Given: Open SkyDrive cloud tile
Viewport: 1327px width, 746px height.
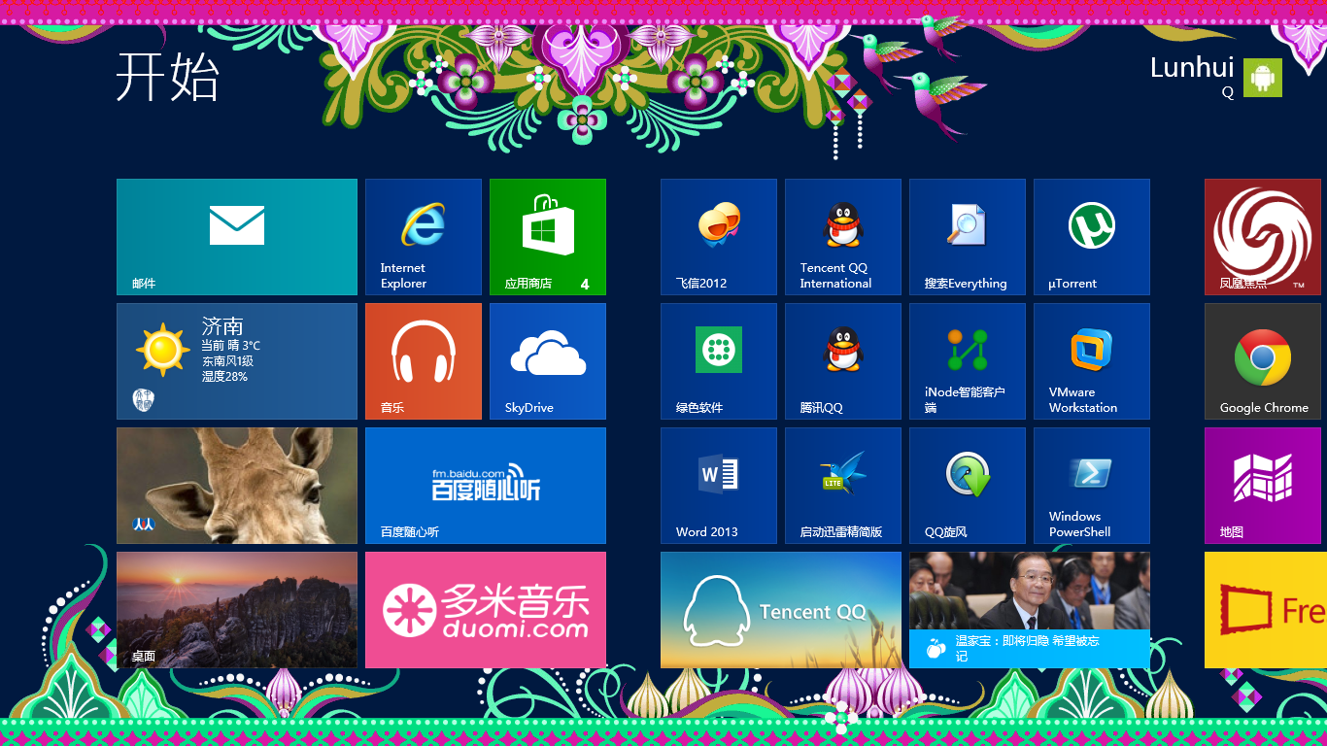Looking at the screenshot, I should (x=547, y=360).
